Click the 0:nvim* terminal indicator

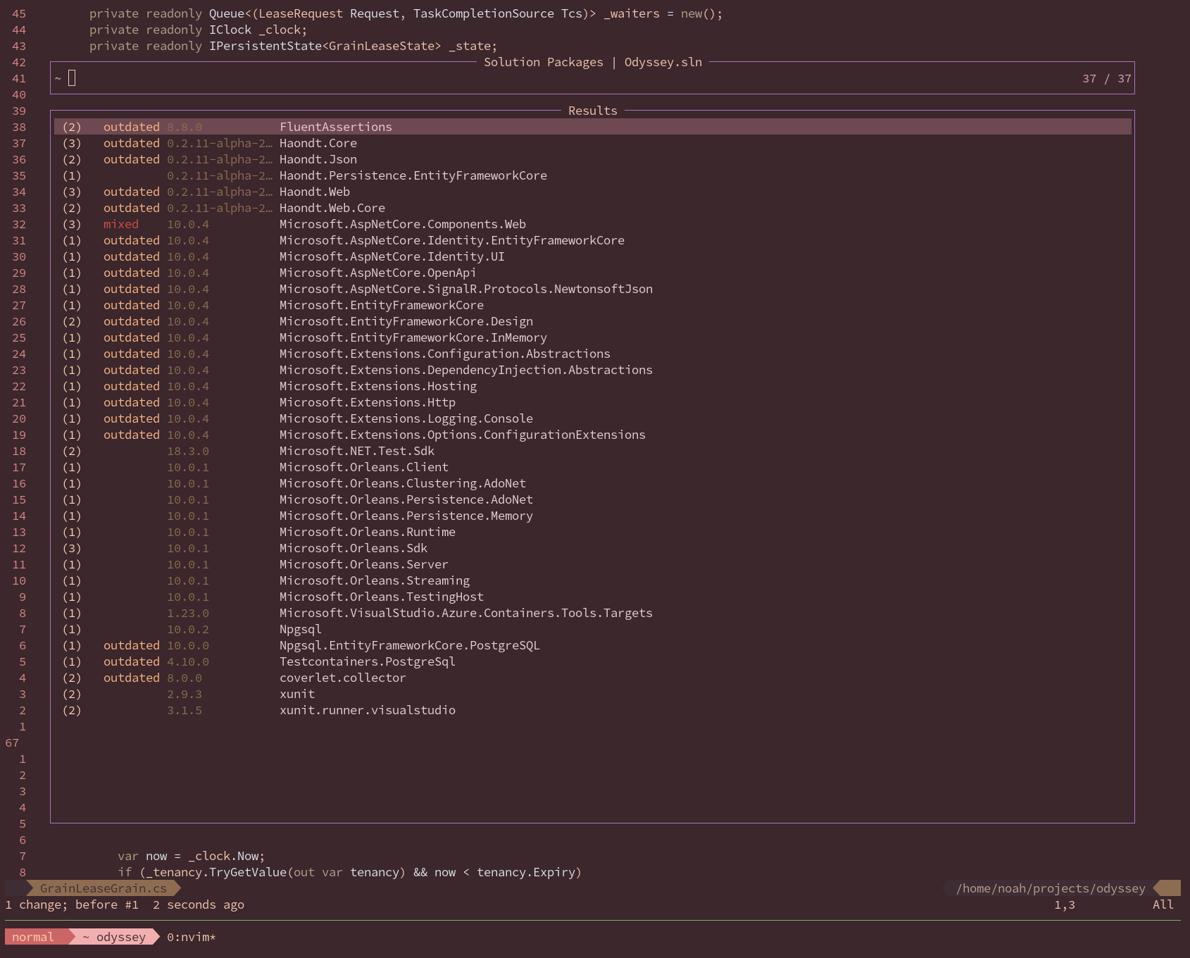tap(190, 937)
